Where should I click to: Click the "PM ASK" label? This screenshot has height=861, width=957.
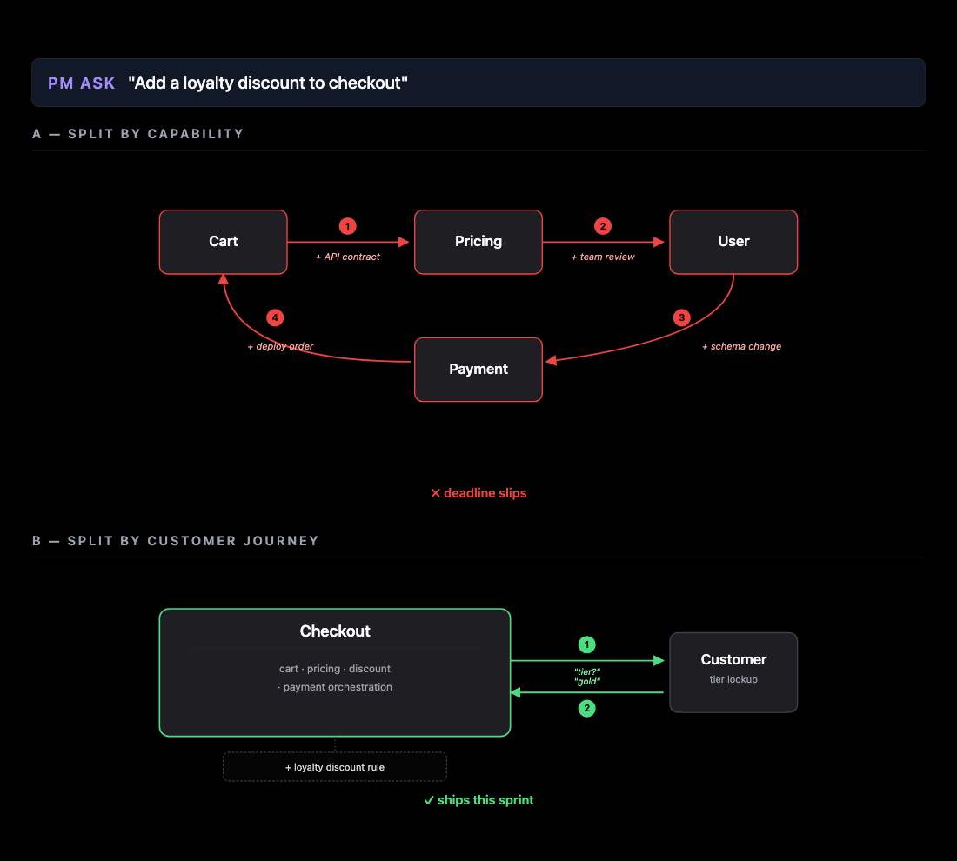(81, 83)
